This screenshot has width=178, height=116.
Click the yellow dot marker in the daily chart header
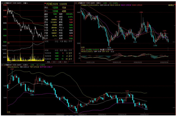(x=78, y=3)
